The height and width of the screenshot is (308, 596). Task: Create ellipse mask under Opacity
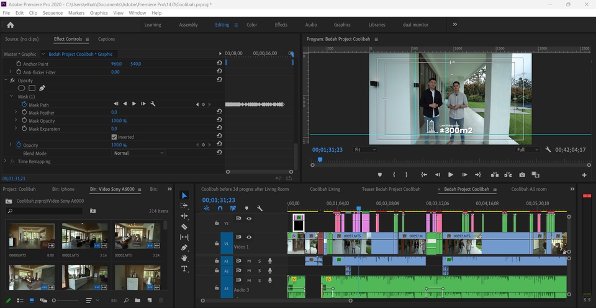pos(22,88)
